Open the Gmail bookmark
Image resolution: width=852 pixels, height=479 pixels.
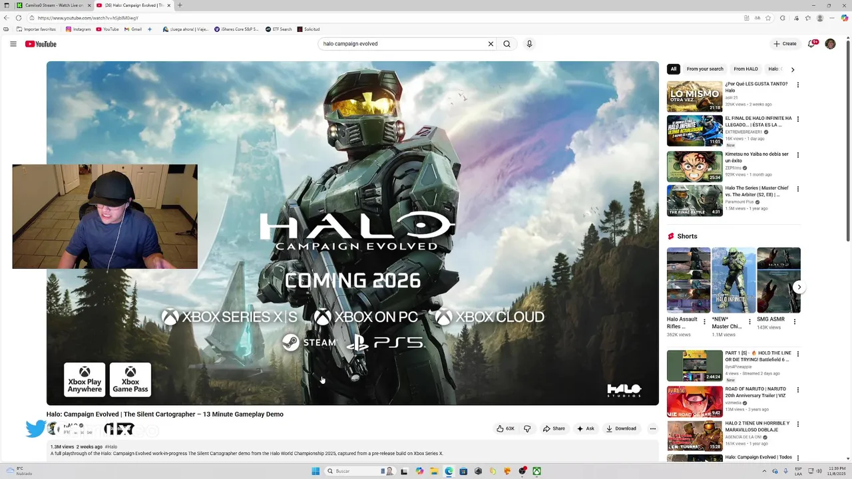[133, 29]
